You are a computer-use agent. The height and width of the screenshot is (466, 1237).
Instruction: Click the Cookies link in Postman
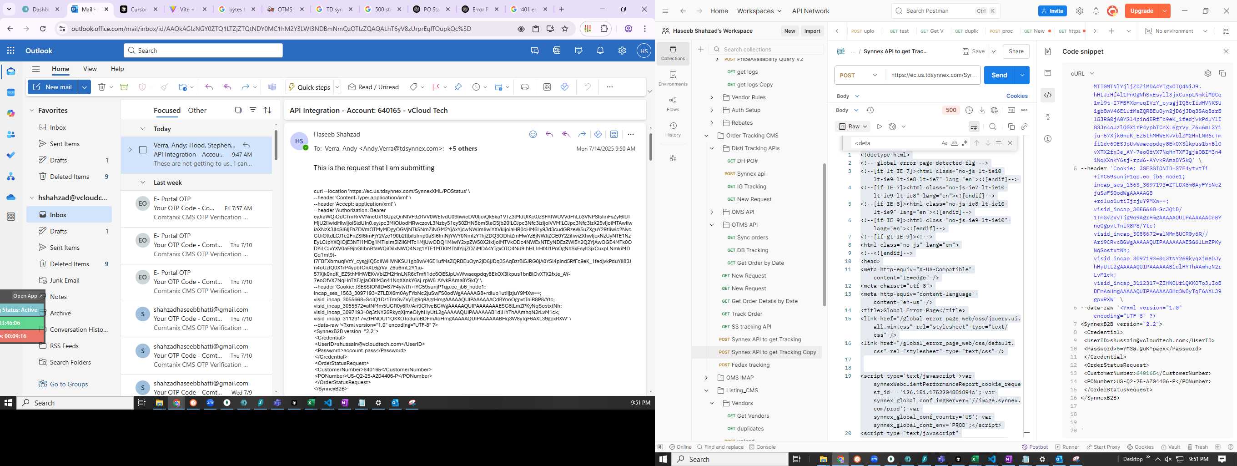pos(1016,96)
